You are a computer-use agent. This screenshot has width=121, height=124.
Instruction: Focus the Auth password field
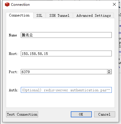coord(66,90)
